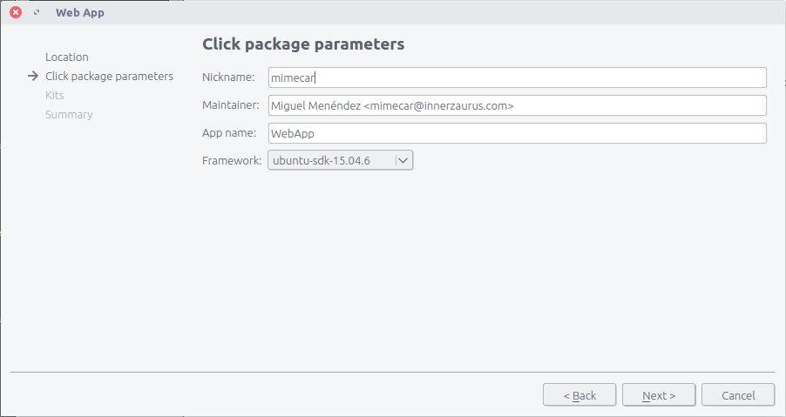
Task: Click the Framework label
Action: point(232,161)
